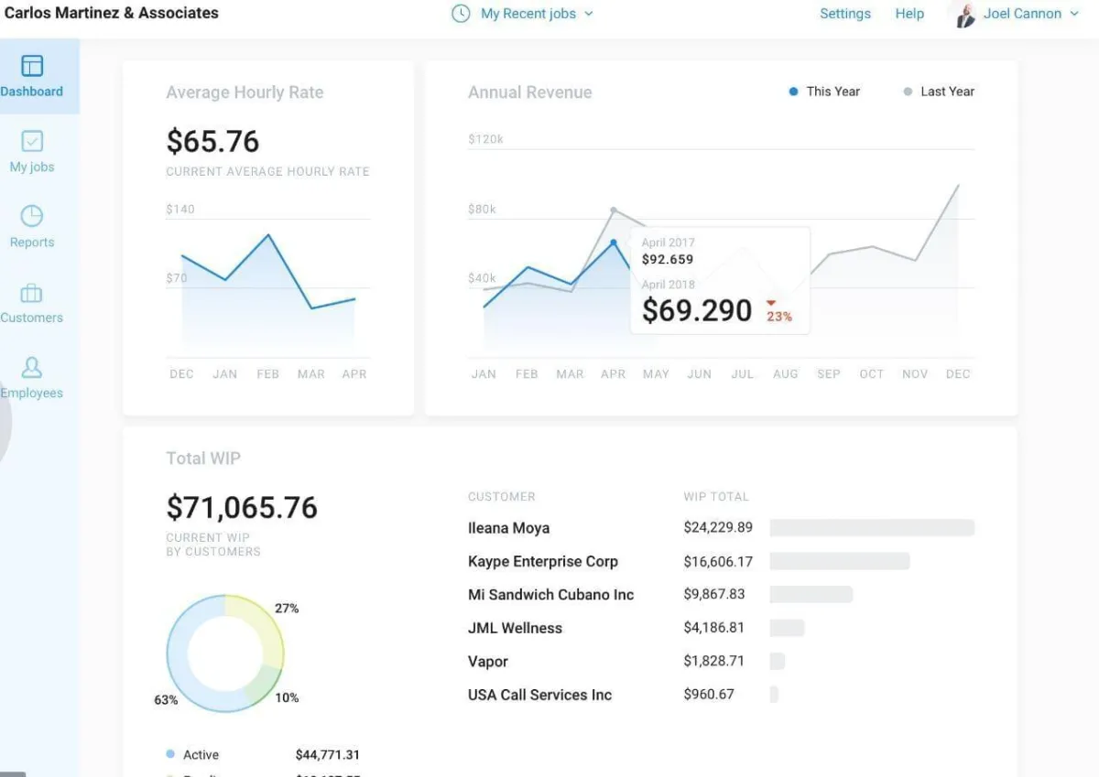The height and width of the screenshot is (777, 1099).
Task: Toggle This Year legend series
Action: [824, 92]
